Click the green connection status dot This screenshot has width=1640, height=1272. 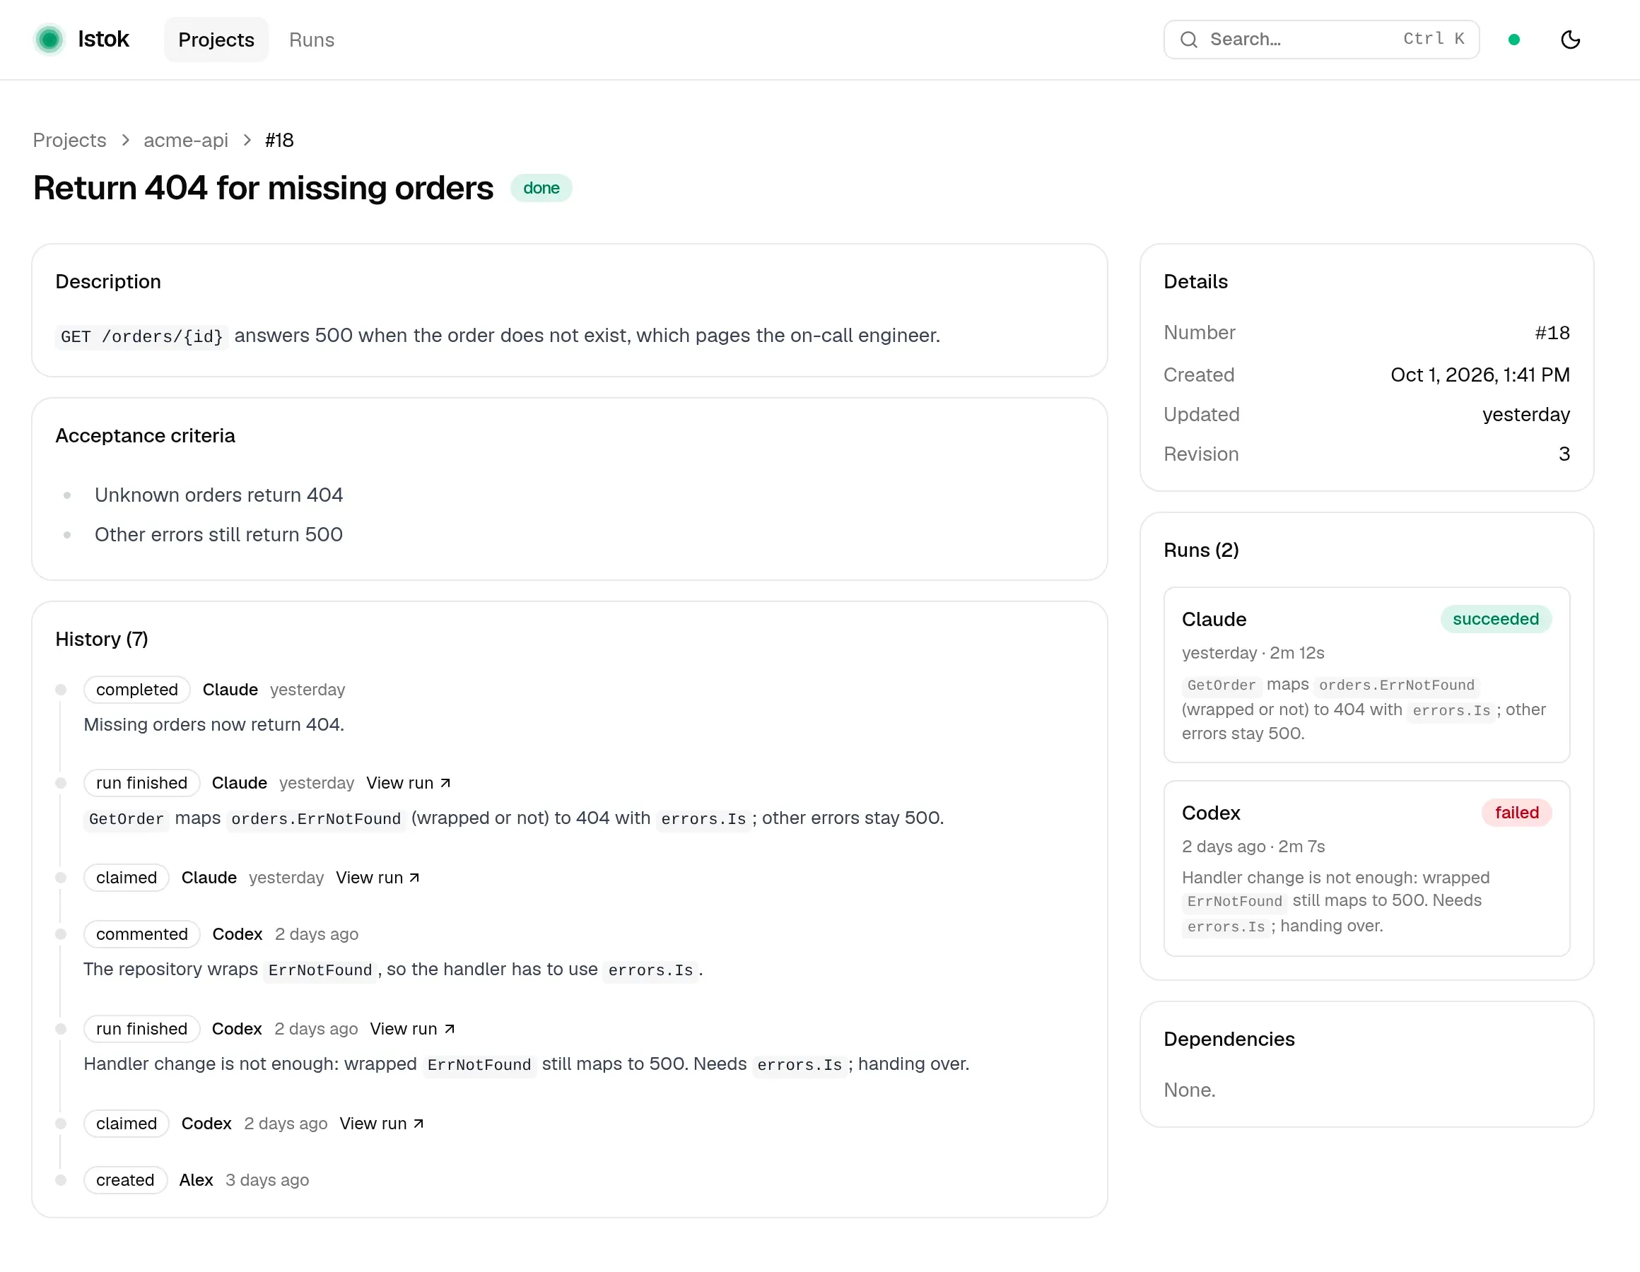tap(1514, 40)
